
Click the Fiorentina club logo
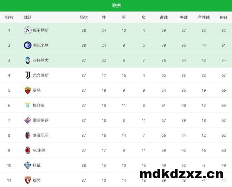coord(27,120)
